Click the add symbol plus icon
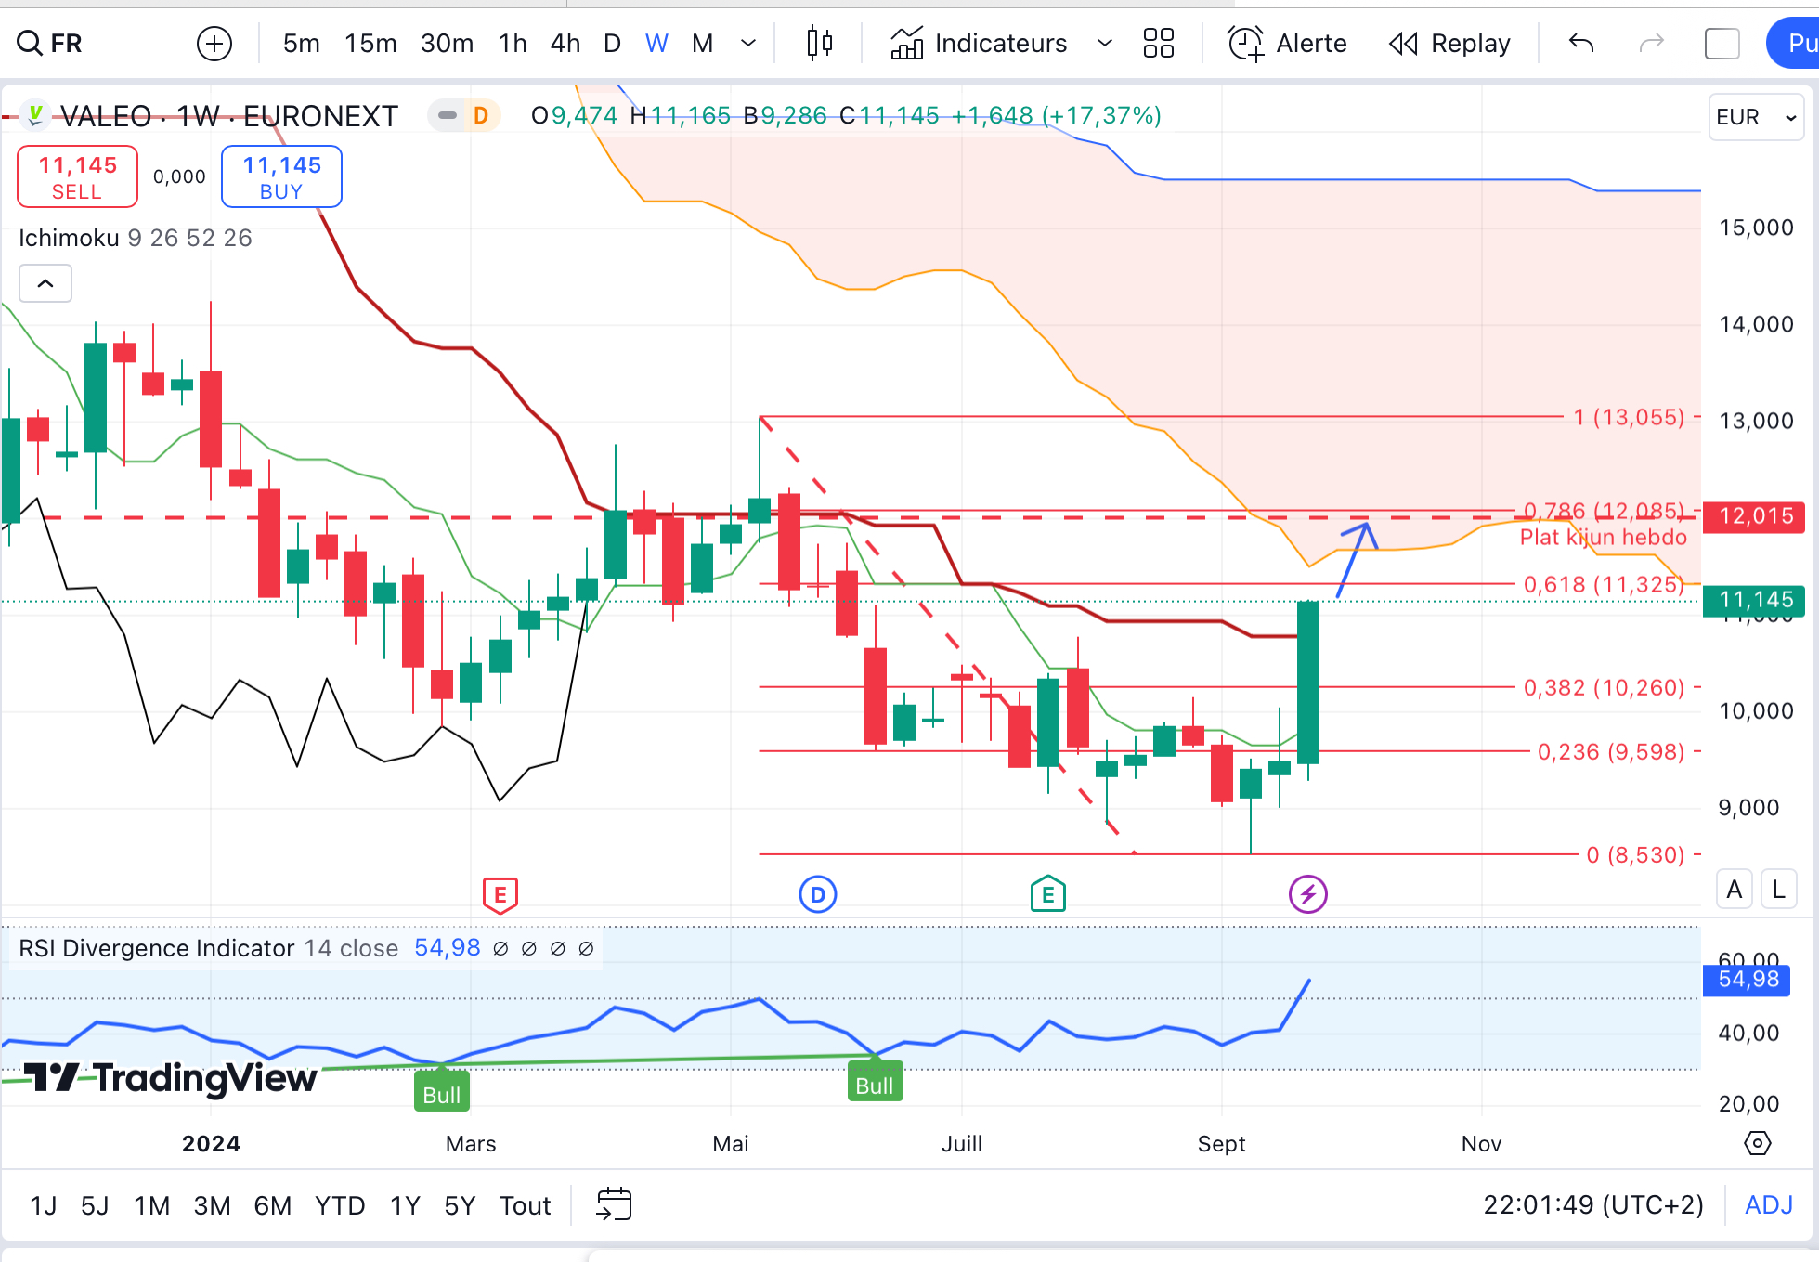The image size is (1819, 1262). (x=214, y=43)
